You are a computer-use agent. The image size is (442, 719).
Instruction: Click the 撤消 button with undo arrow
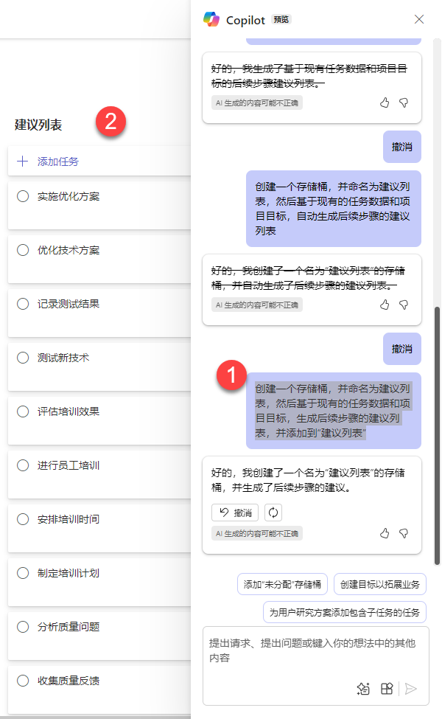click(x=235, y=513)
